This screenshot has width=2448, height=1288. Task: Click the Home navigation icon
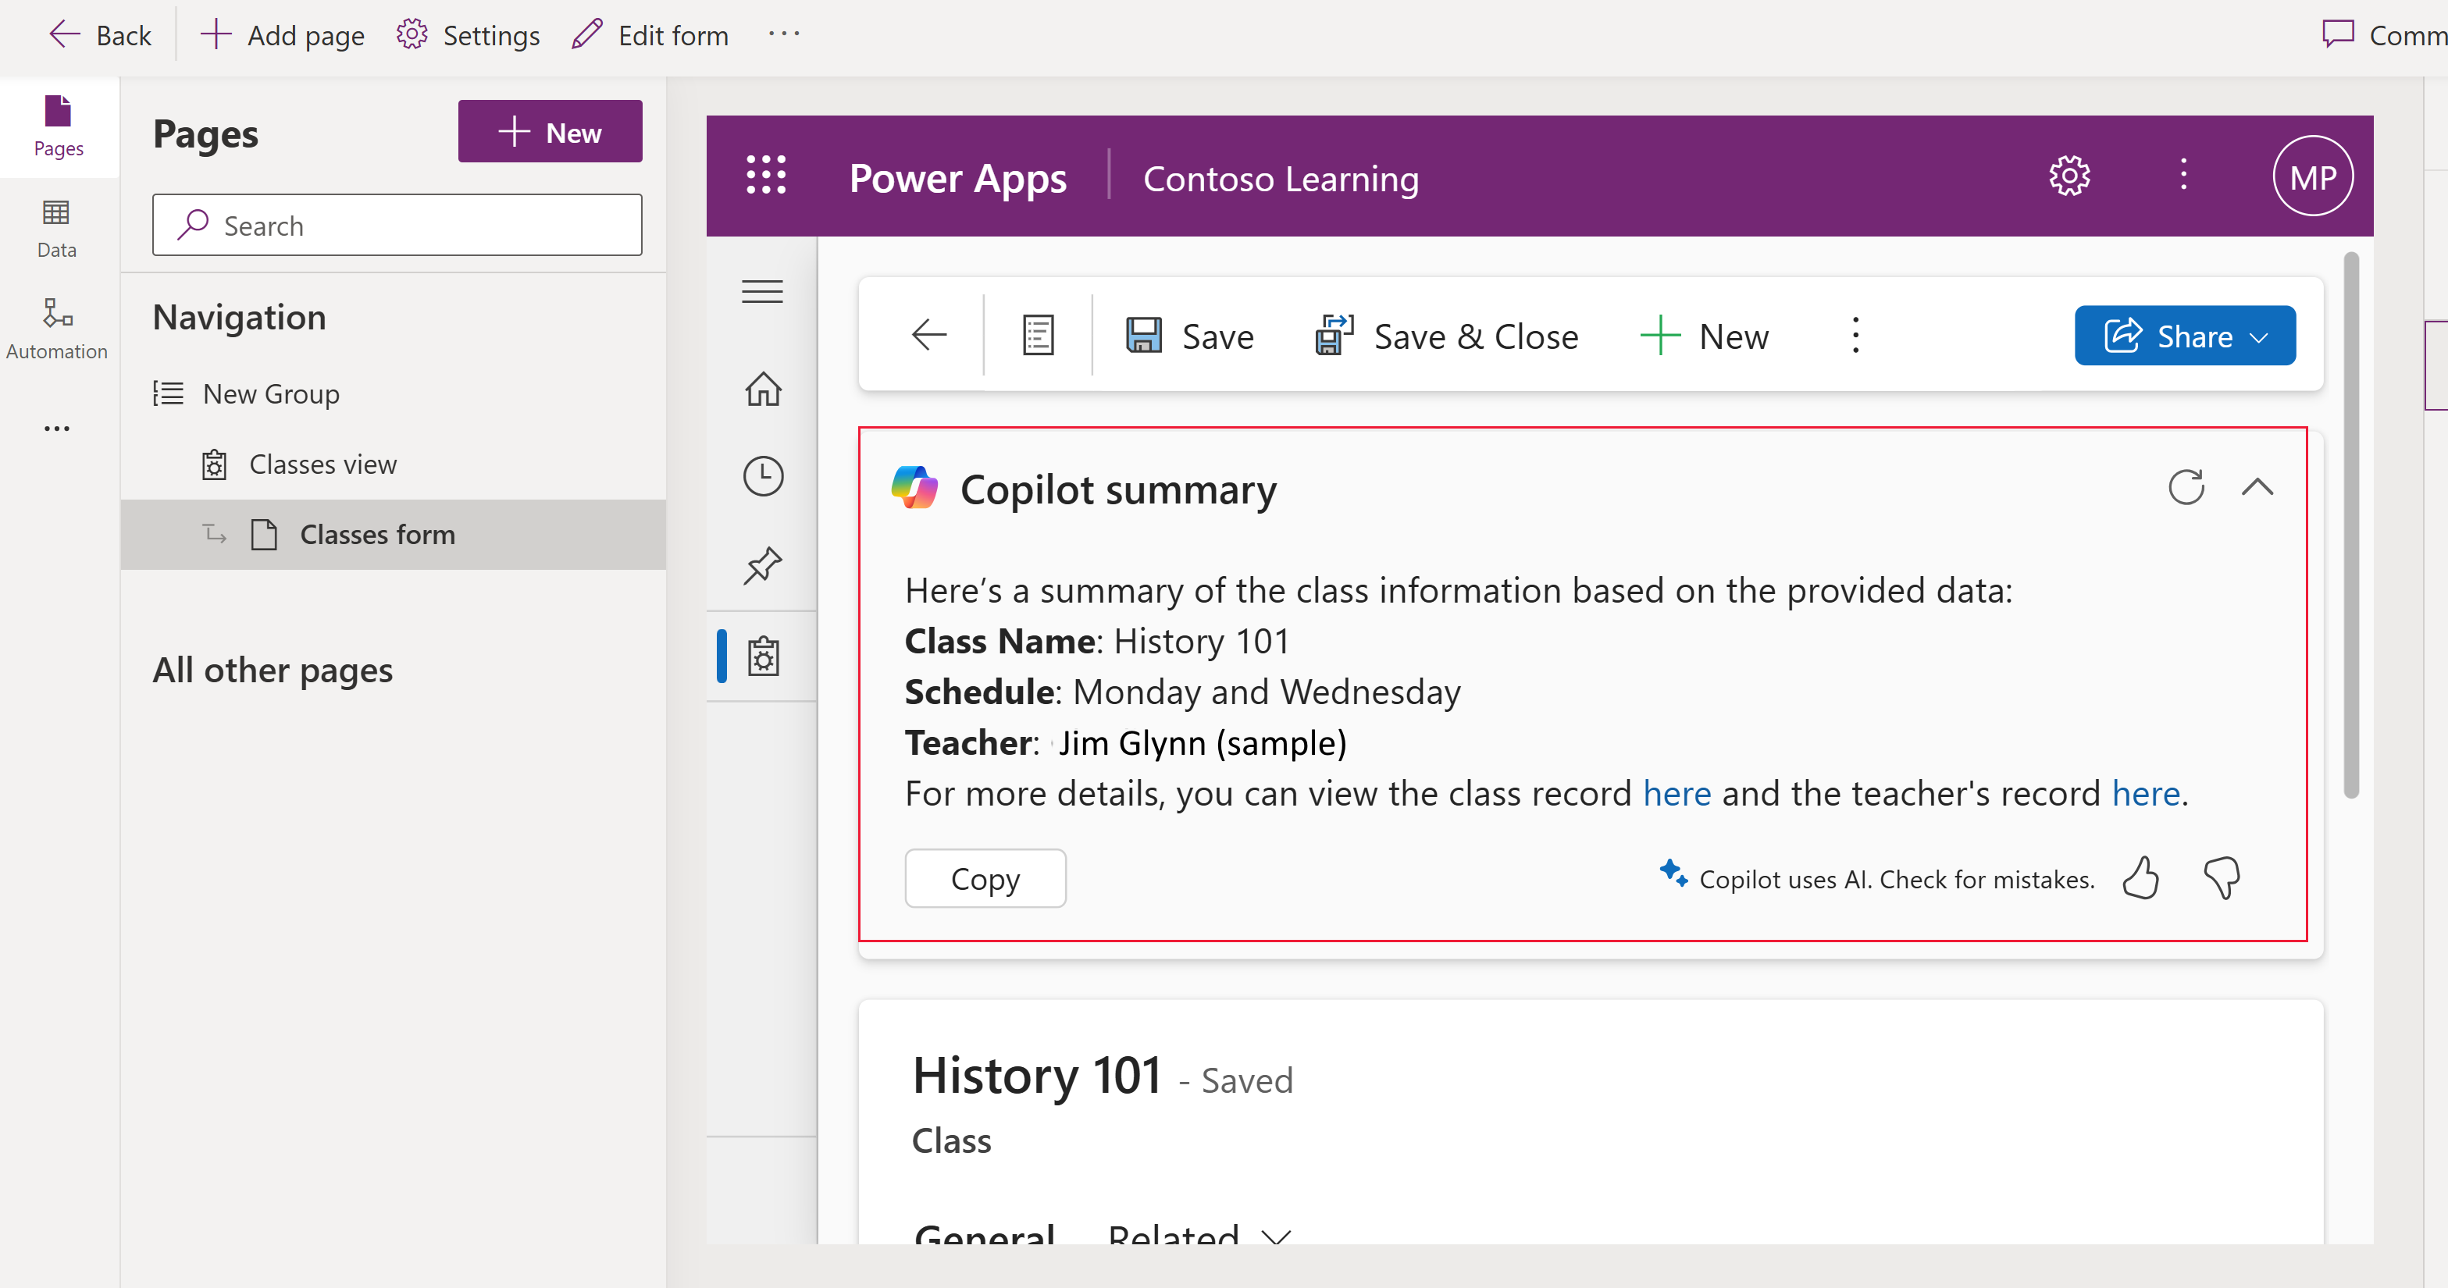click(x=761, y=386)
